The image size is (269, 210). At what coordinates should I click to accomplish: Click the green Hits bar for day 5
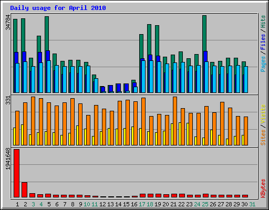point(47,34)
